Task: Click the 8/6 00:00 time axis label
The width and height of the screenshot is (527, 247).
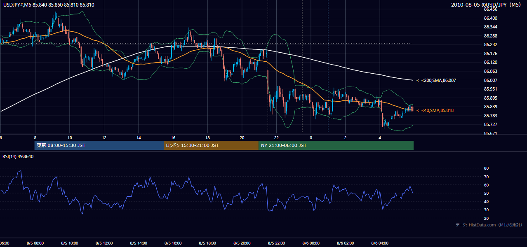Action: (311, 243)
